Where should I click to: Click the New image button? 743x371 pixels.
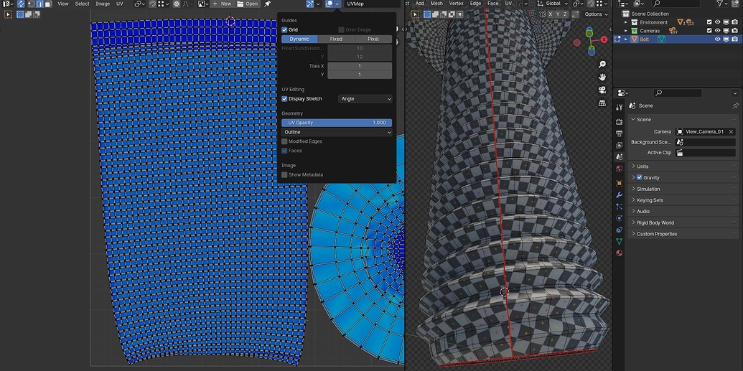pyautogui.click(x=222, y=4)
